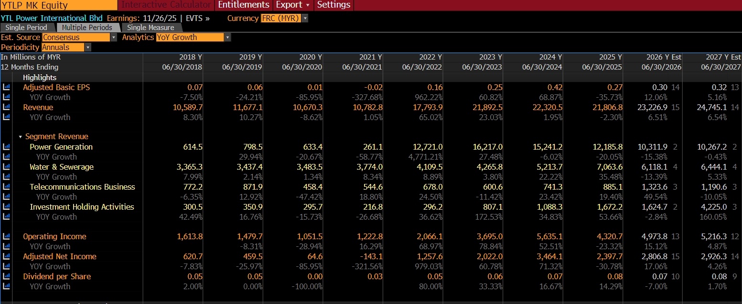Switch to the Single Period tab

[26, 28]
